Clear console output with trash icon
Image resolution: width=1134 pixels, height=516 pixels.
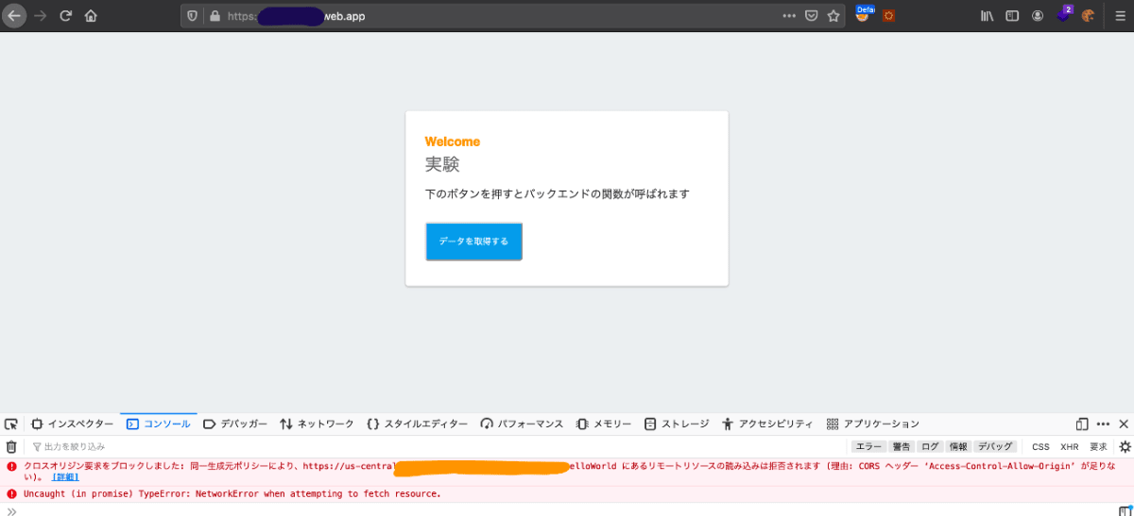pos(11,447)
